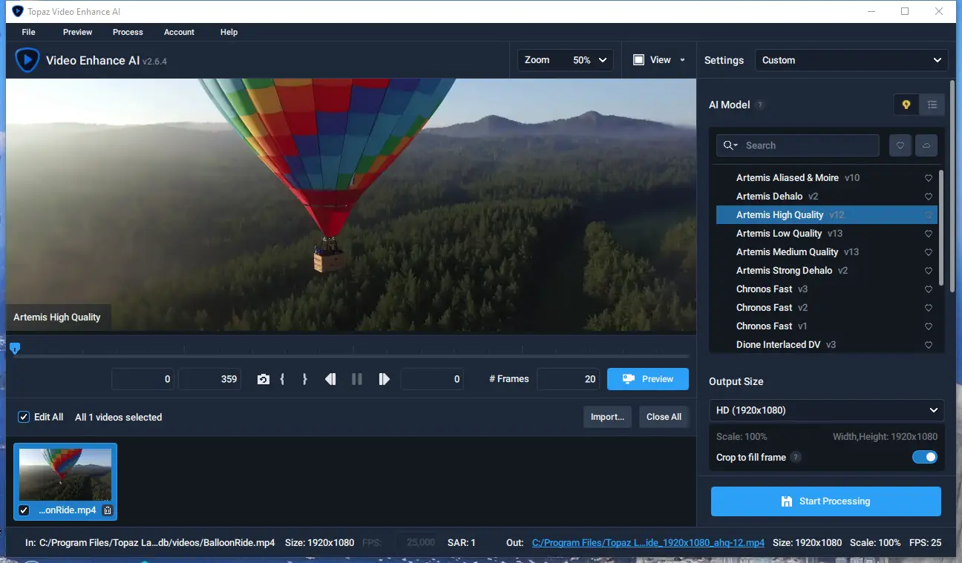Open the Crop to fill frame help icon
Image resolution: width=962 pixels, height=563 pixels.
[x=796, y=458]
